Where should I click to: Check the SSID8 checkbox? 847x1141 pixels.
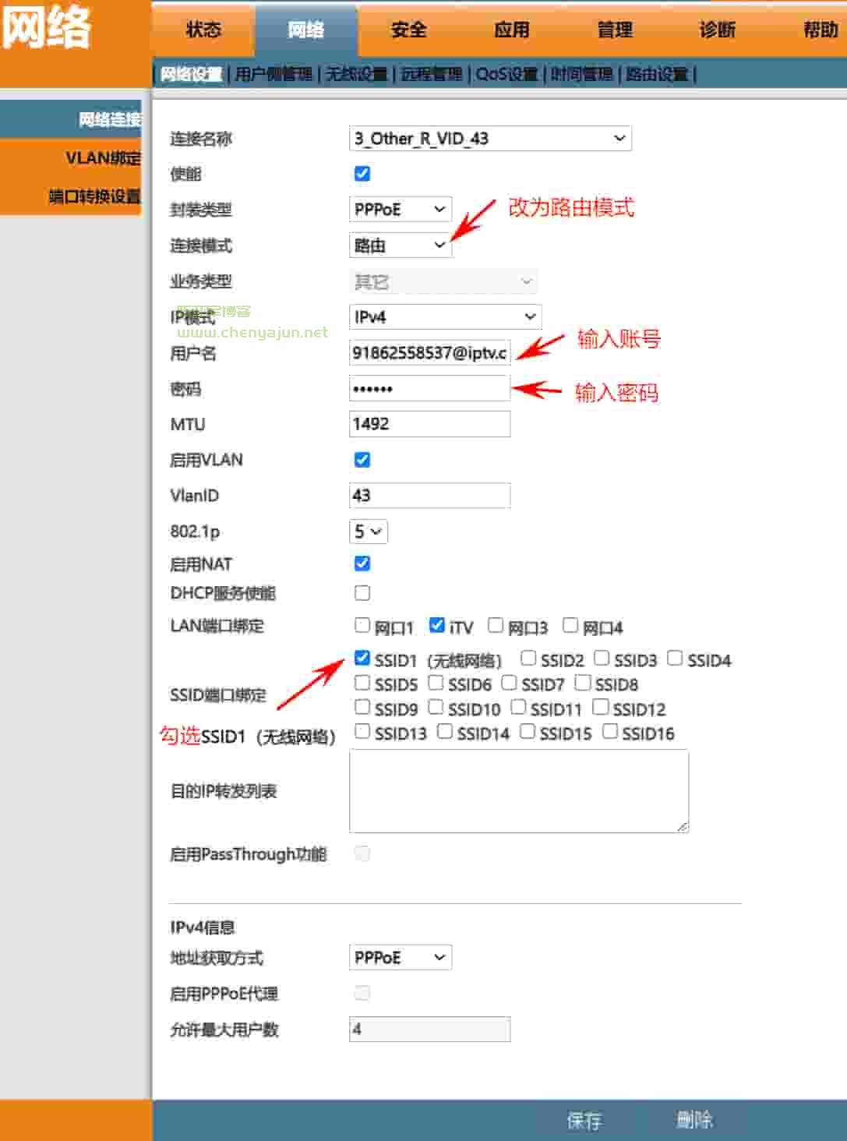pos(583,683)
